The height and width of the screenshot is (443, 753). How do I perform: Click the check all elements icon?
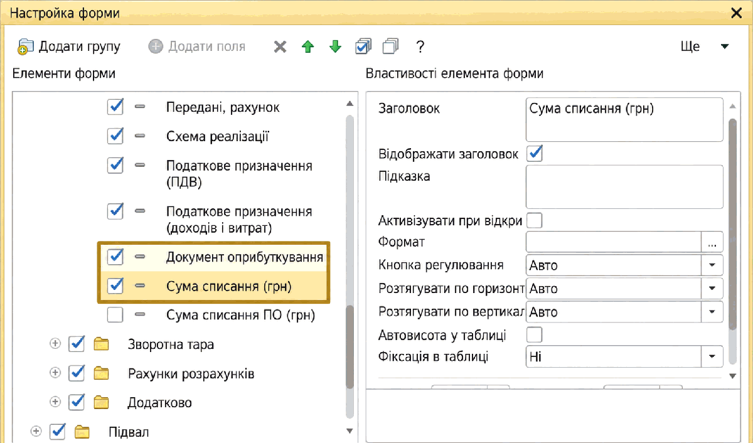[x=363, y=46]
